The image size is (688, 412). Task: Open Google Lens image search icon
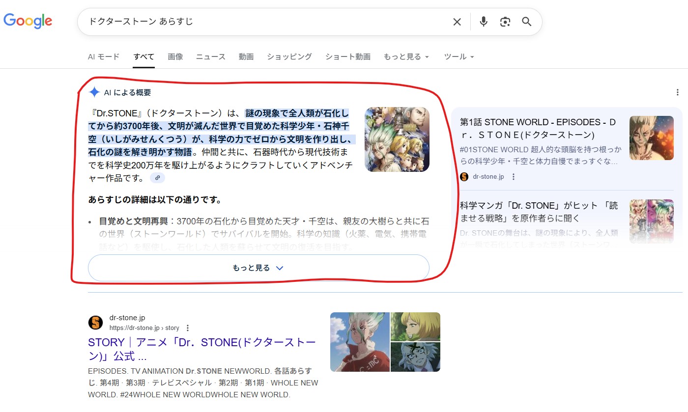click(505, 22)
